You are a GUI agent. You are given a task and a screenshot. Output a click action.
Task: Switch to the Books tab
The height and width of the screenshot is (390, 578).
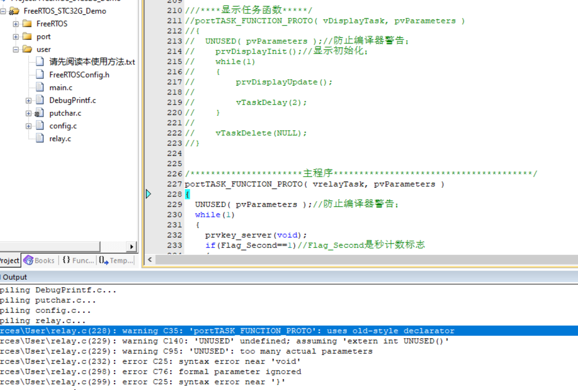pos(39,260)
